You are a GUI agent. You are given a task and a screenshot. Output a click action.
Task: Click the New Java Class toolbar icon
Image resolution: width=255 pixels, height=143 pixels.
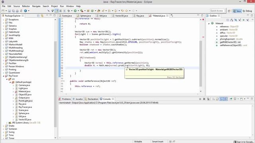click(x=92, y=11)
